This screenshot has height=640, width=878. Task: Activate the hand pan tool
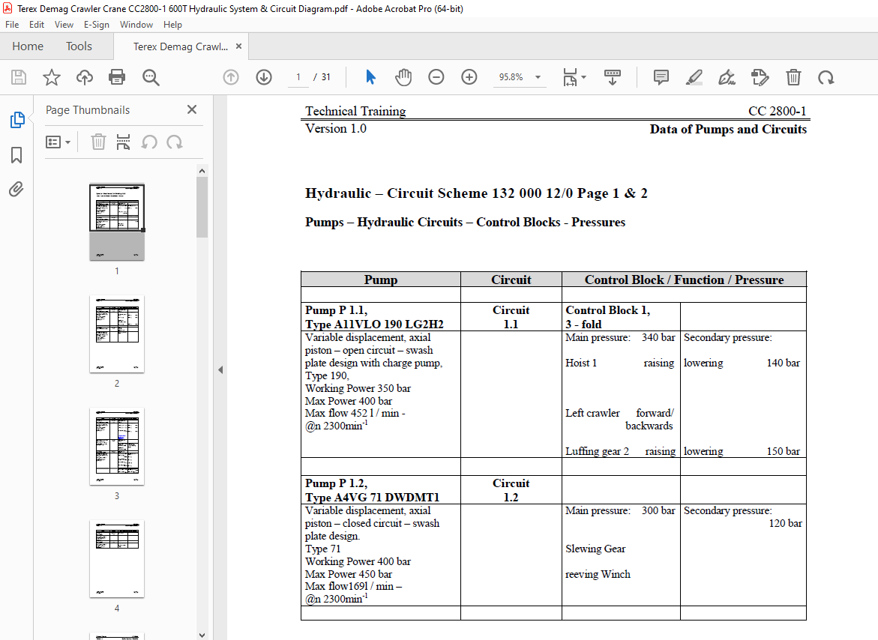point(403,77)
